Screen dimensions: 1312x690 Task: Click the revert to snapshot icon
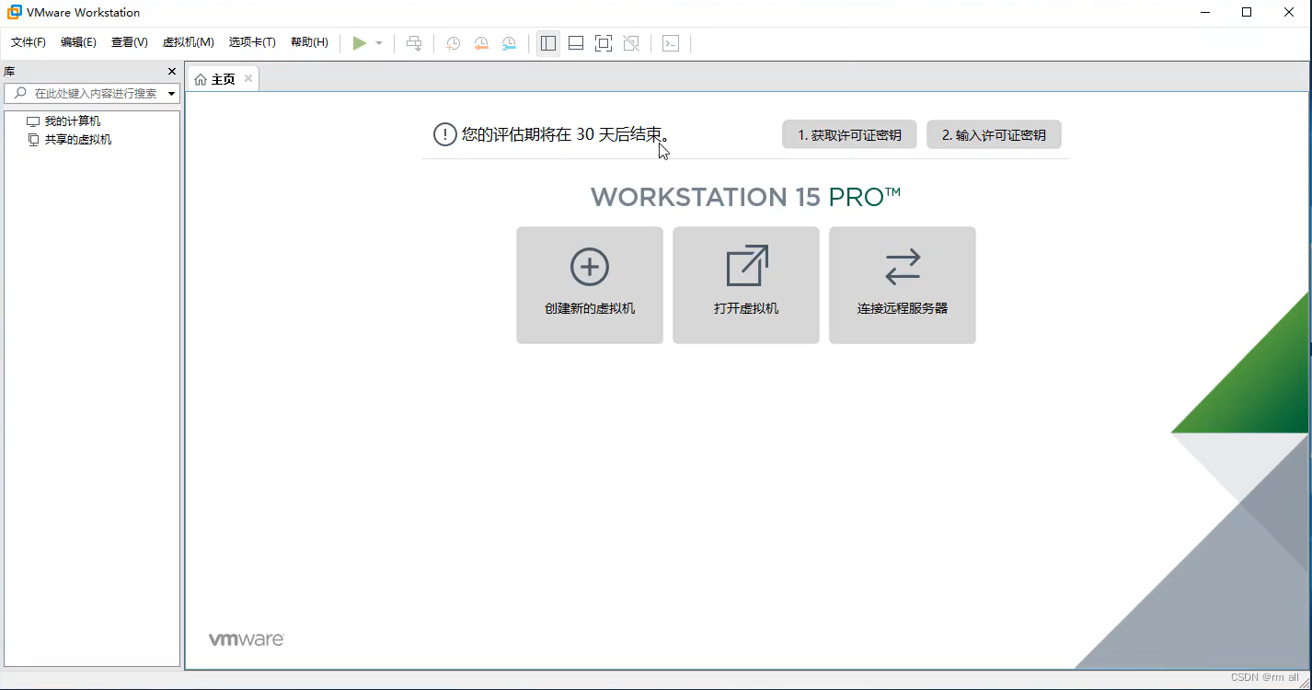481,43
